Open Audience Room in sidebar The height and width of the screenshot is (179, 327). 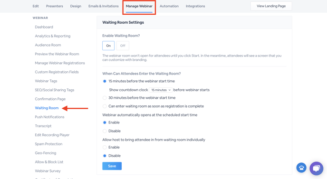pyautogui.click(x=48, y=45)
